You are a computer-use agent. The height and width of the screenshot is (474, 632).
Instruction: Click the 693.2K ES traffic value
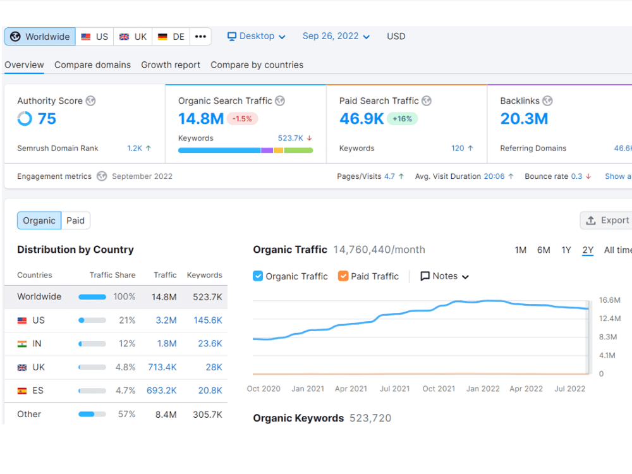(162, 391)
